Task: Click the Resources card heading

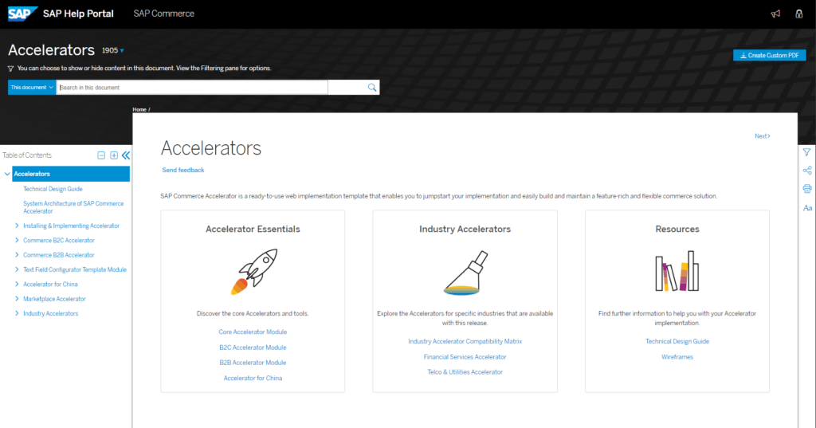Action: 677,229
